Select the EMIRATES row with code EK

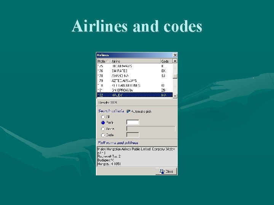(135, 71)
